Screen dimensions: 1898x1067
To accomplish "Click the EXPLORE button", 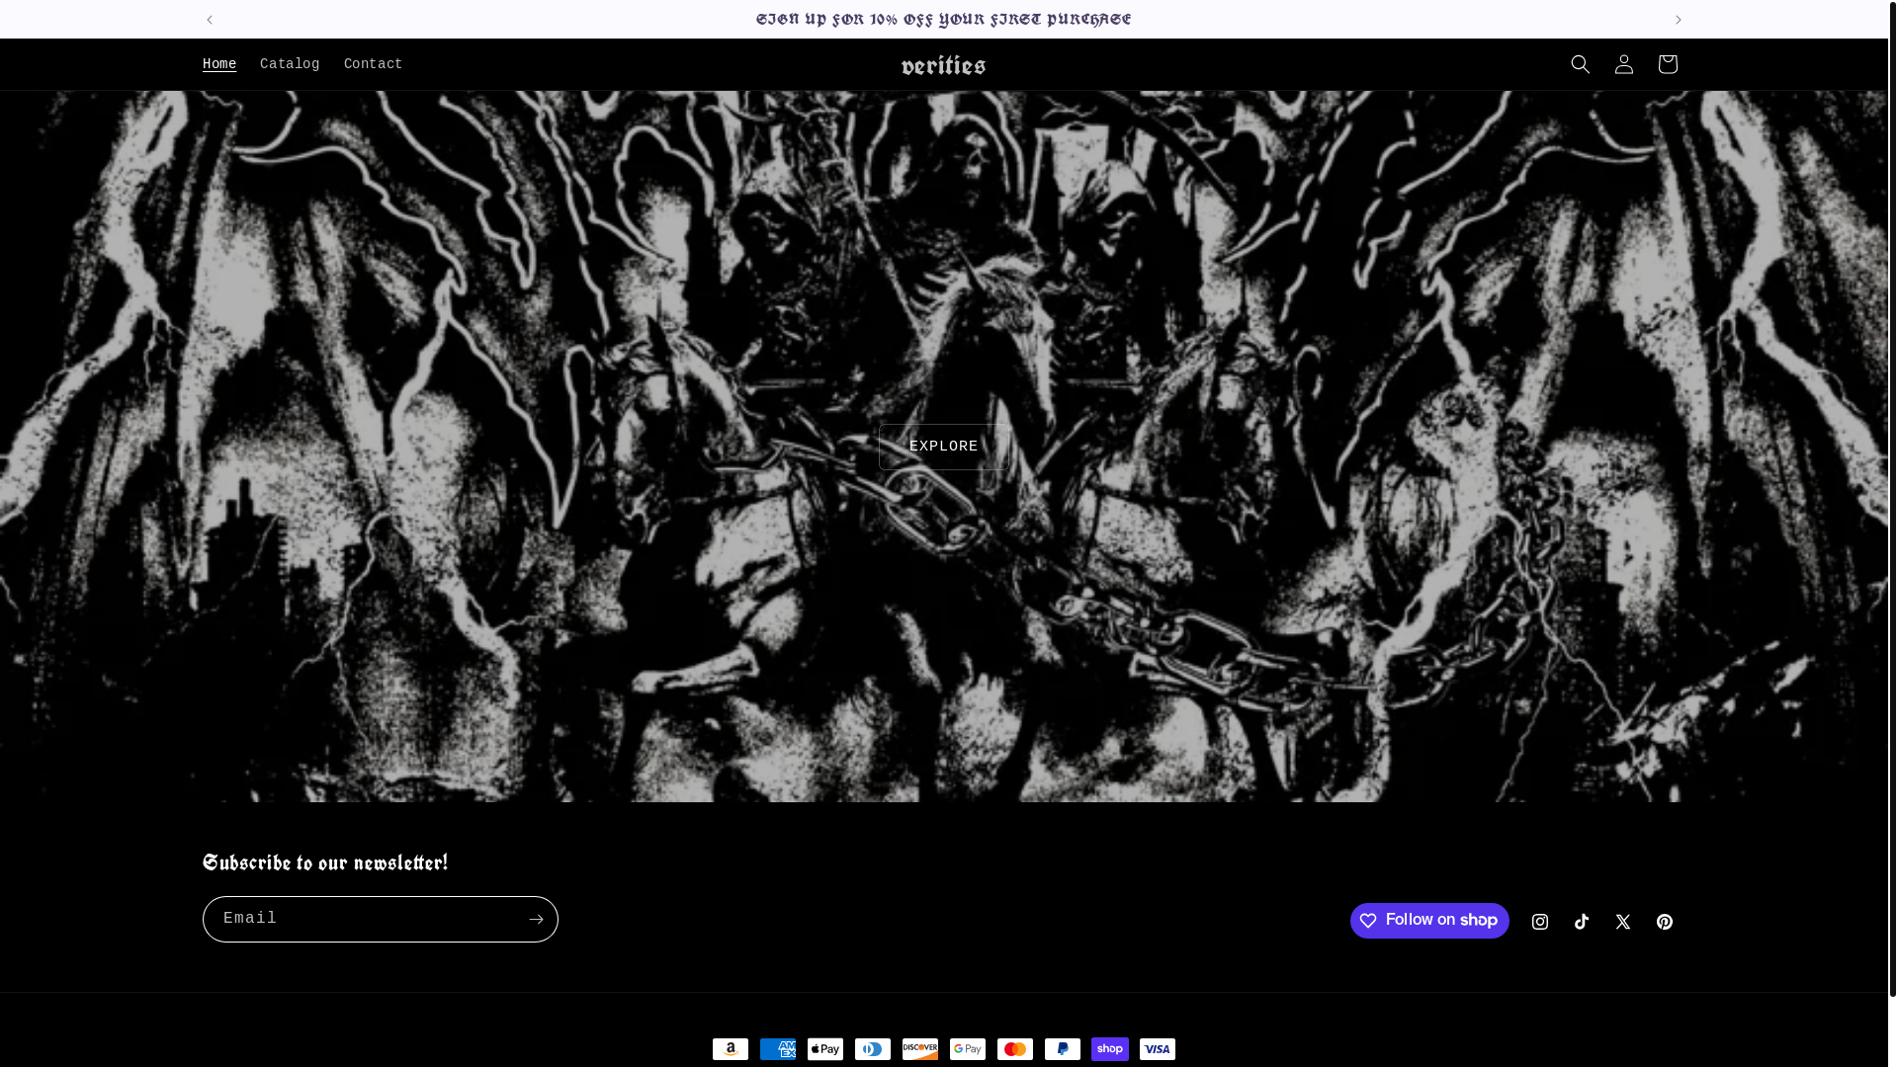I will (944, 447).
